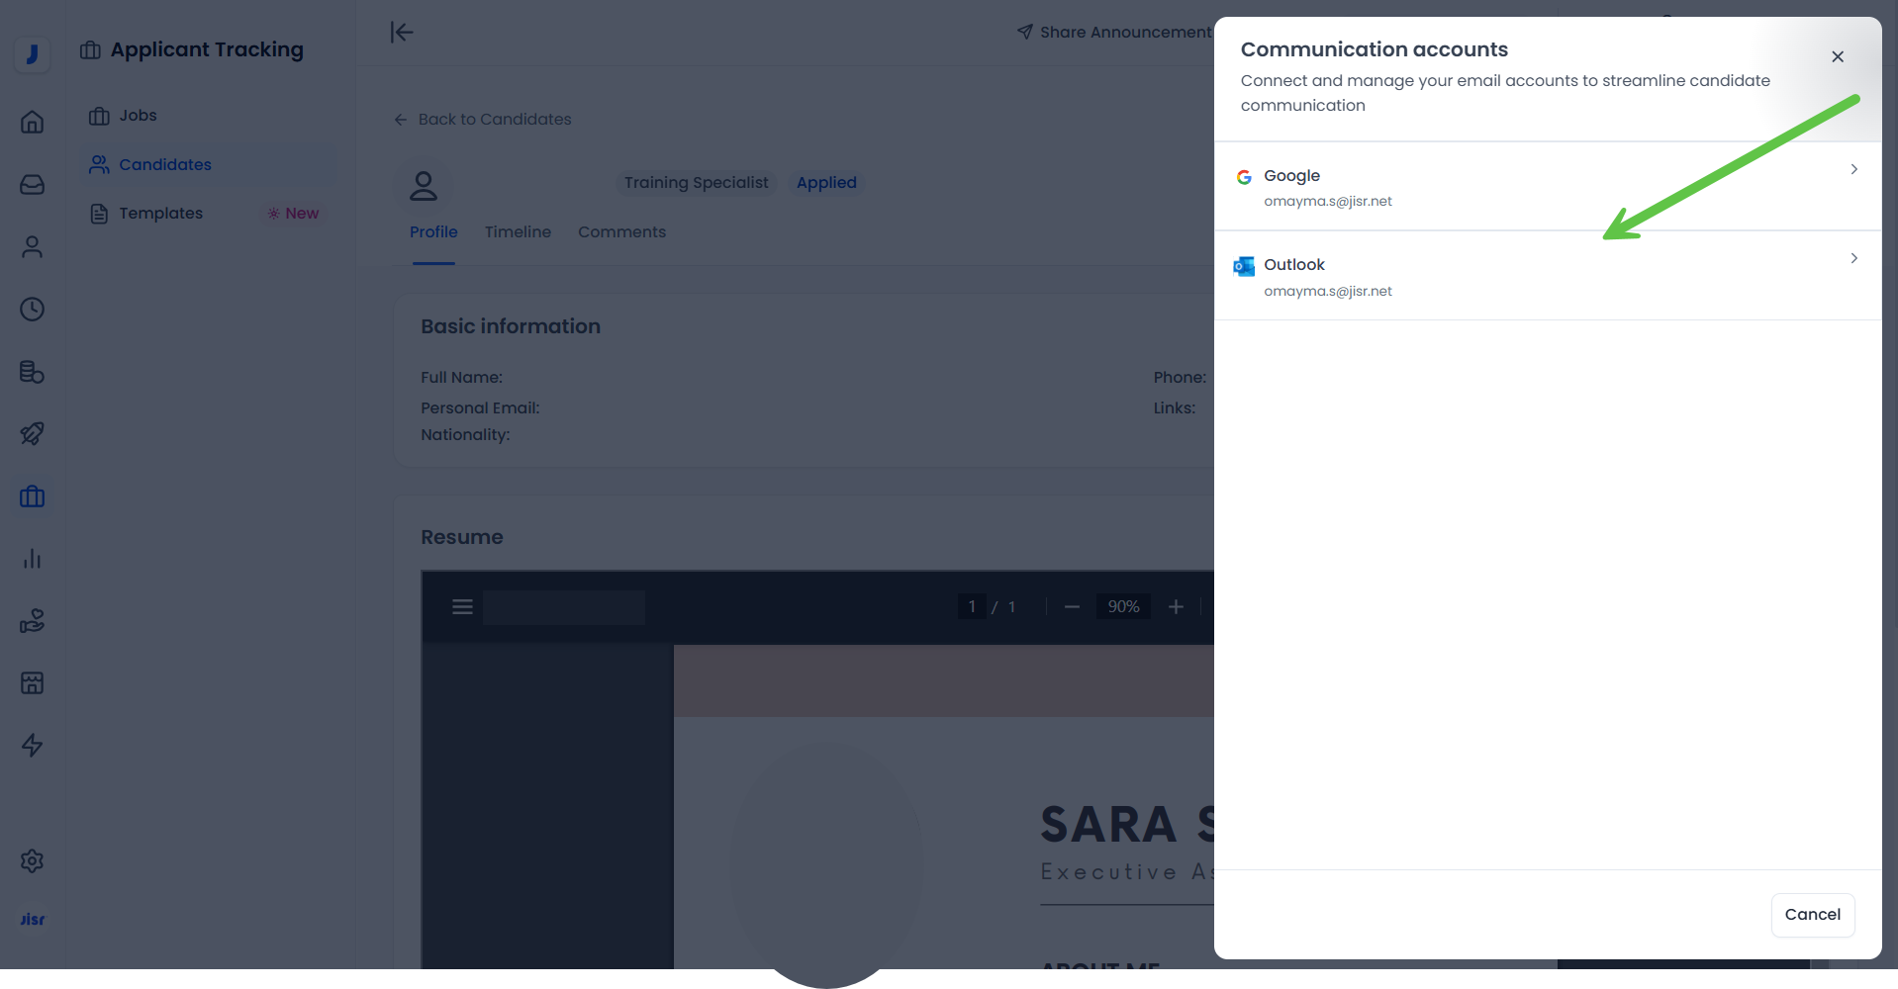The width and height of the screenshot is (1898, 989).
Task: Click the Training Specialist tag
Action: coord(696,183)
